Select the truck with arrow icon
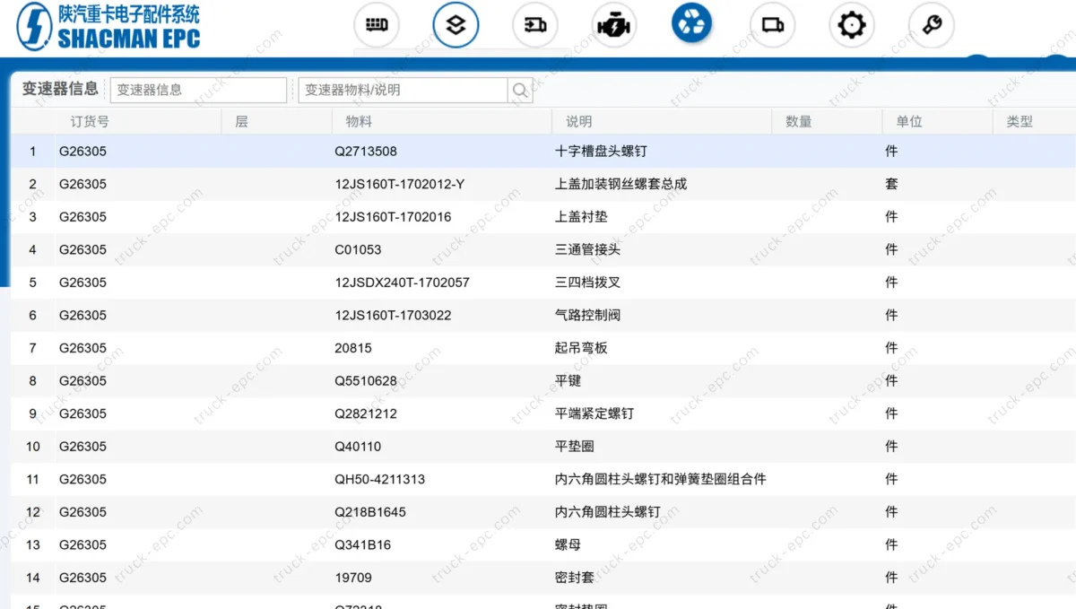 click(535, 25)
